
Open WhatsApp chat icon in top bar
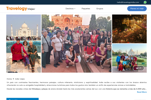coord(145,2)
